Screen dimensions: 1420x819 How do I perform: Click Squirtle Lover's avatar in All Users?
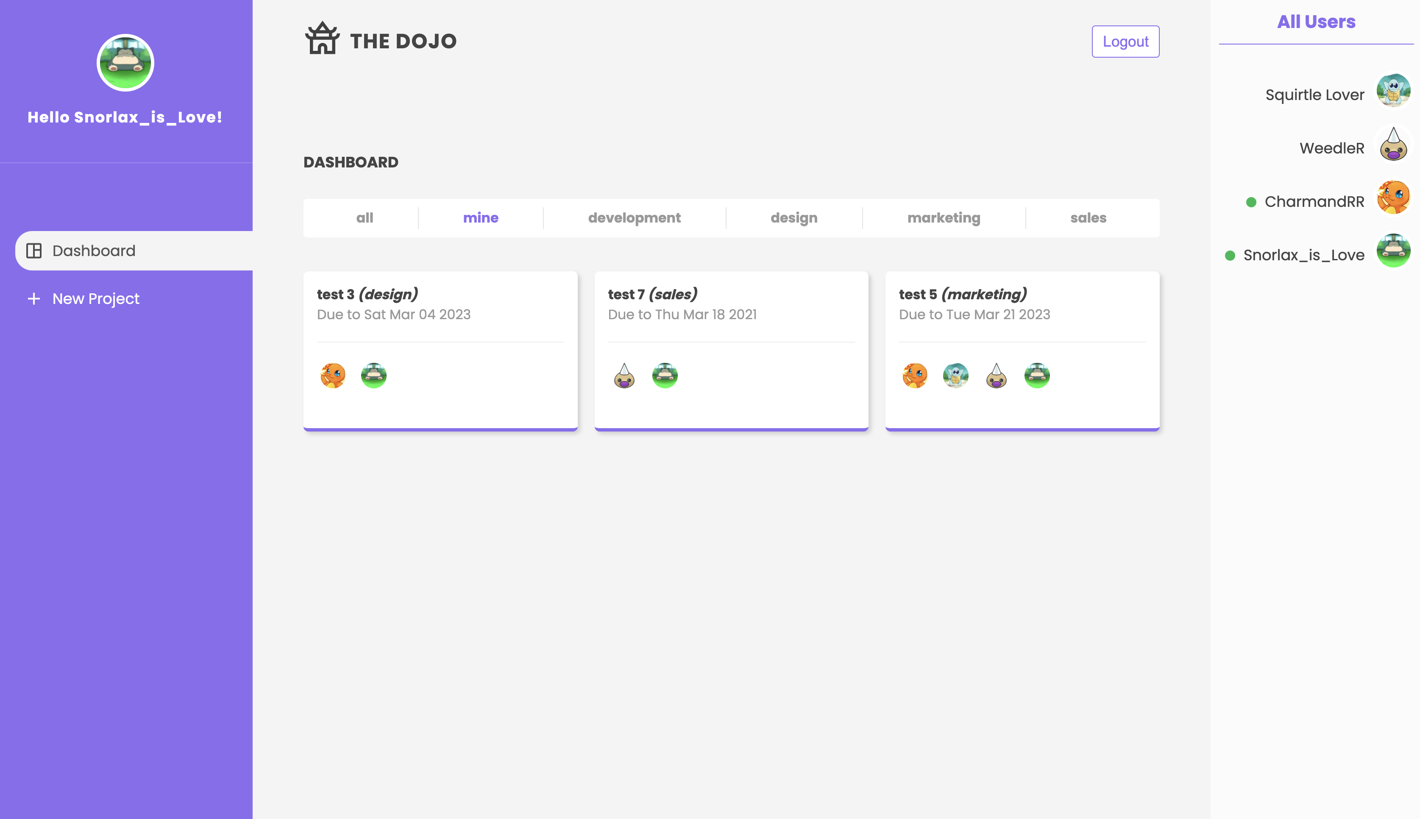point(1393,90)
